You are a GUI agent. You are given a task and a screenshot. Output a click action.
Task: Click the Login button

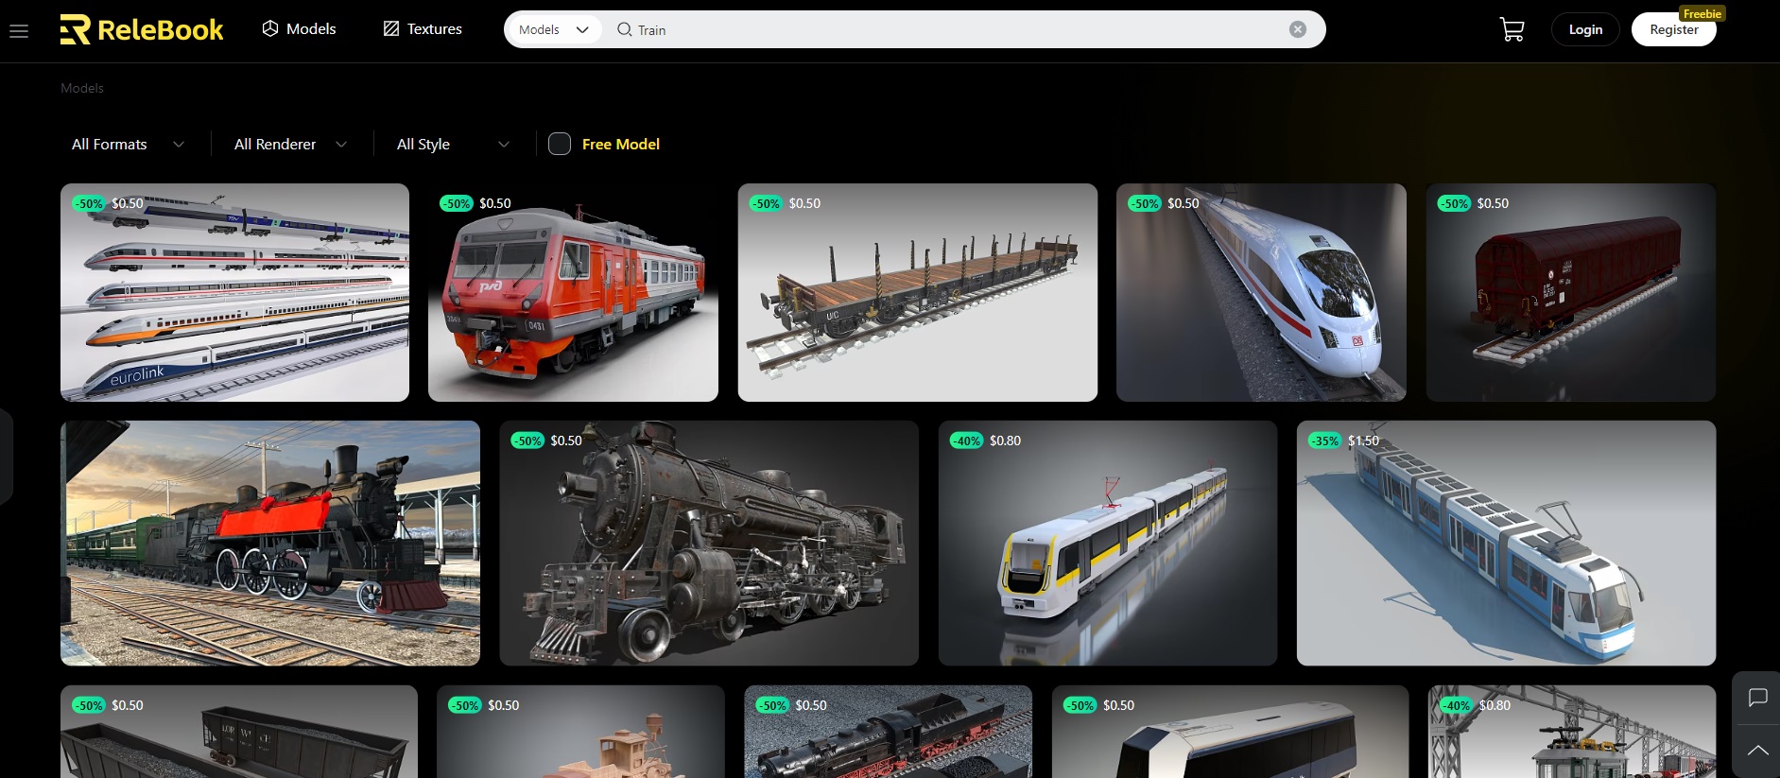point(1585,29)
